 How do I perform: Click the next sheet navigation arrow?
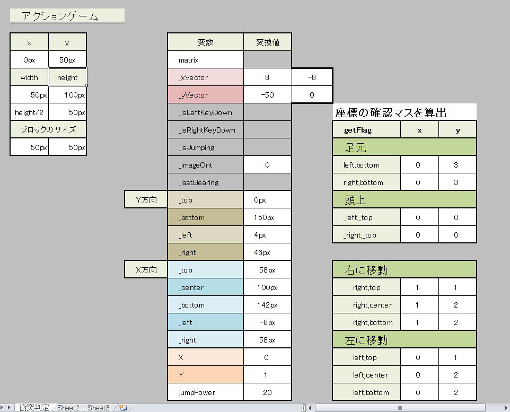[x=3, y=408]
